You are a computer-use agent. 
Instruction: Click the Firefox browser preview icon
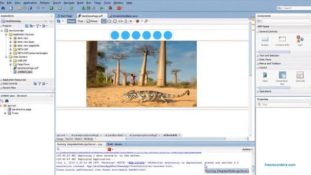point(138,21)
